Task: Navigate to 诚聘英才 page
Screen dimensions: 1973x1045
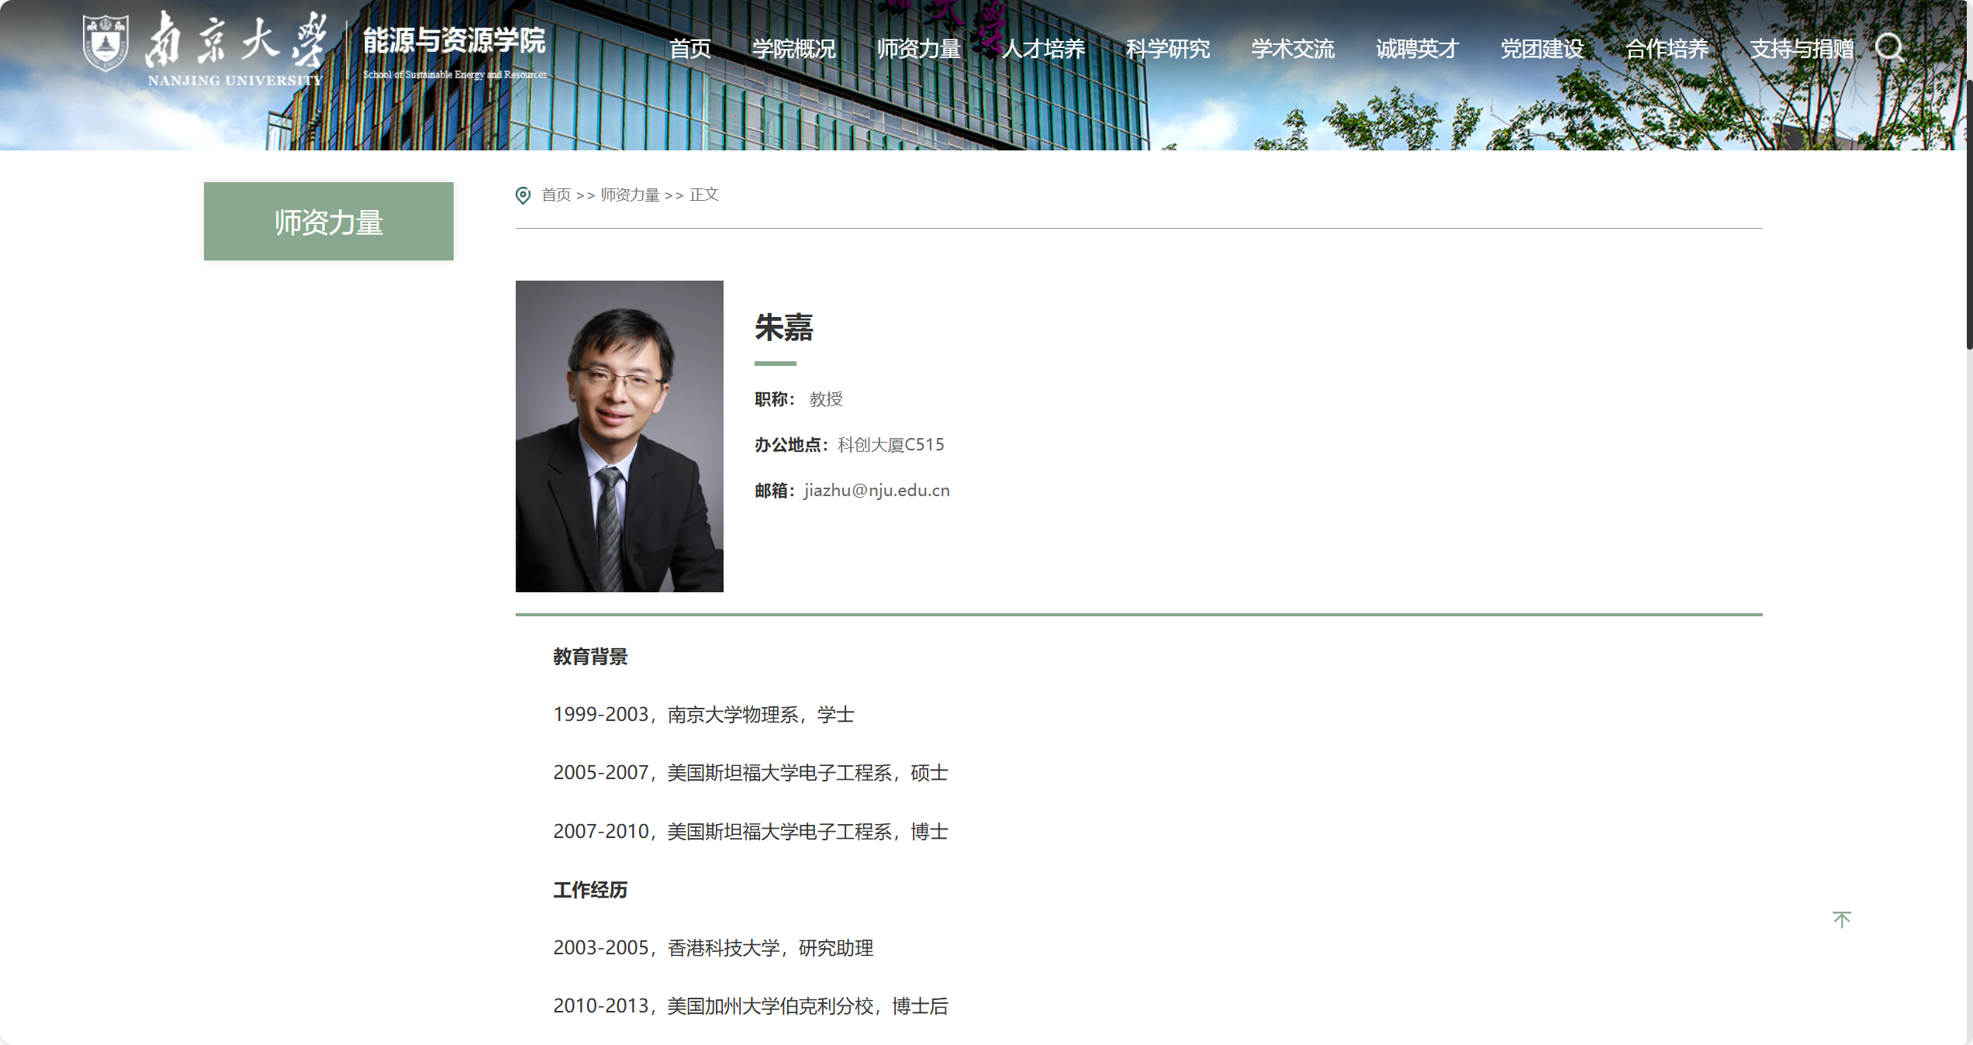Action: pyautogui.click(x=1418, y=49)
